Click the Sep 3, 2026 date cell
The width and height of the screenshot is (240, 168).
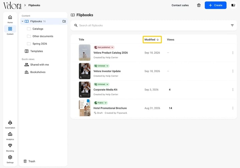[151, 90]
